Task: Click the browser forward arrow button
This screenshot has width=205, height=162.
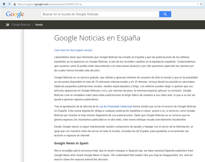Action: [x=10, y=4]
